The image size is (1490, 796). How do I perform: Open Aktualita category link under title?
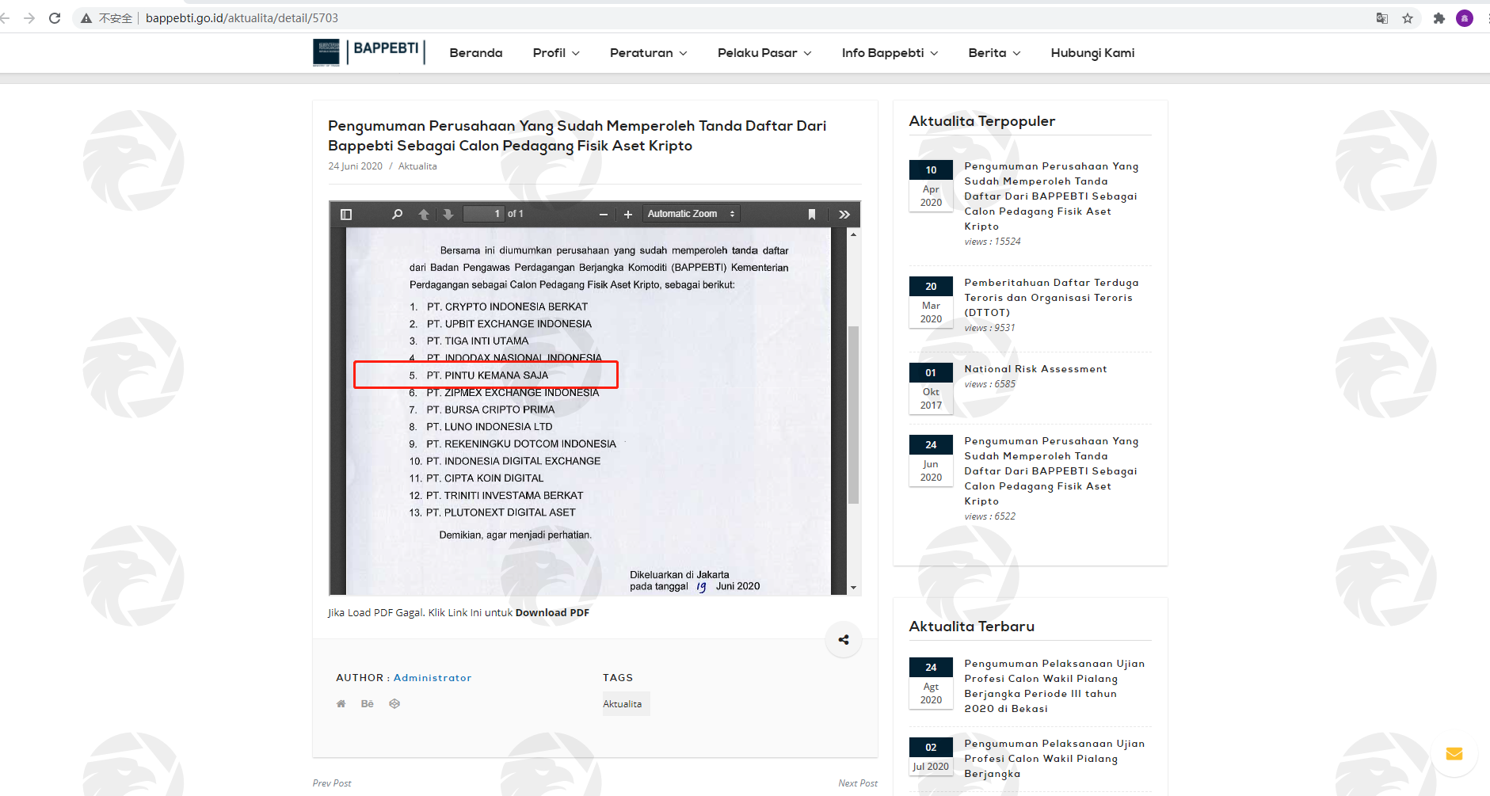tap(417, 166)
